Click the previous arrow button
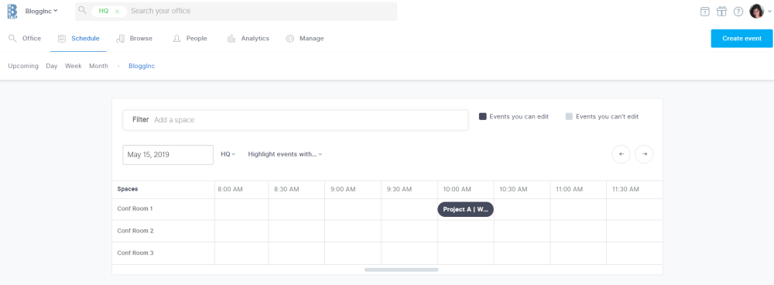774x285 pixels. [x=621, y=154]
